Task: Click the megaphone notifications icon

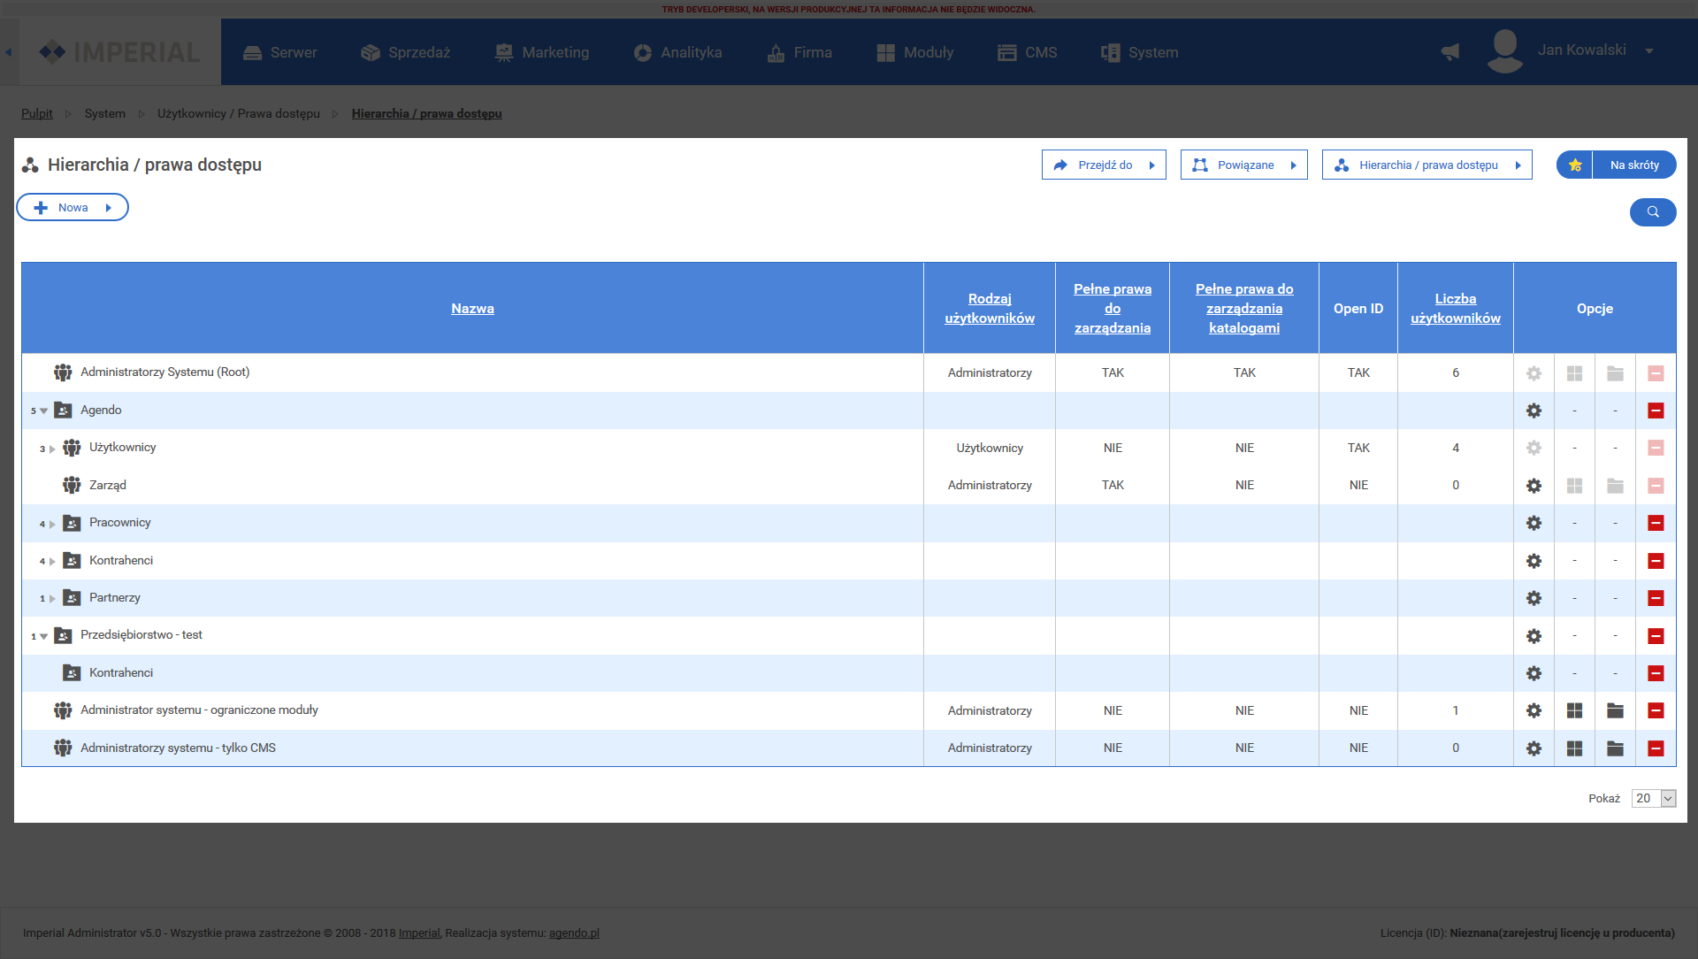Action: (1450, 52)
